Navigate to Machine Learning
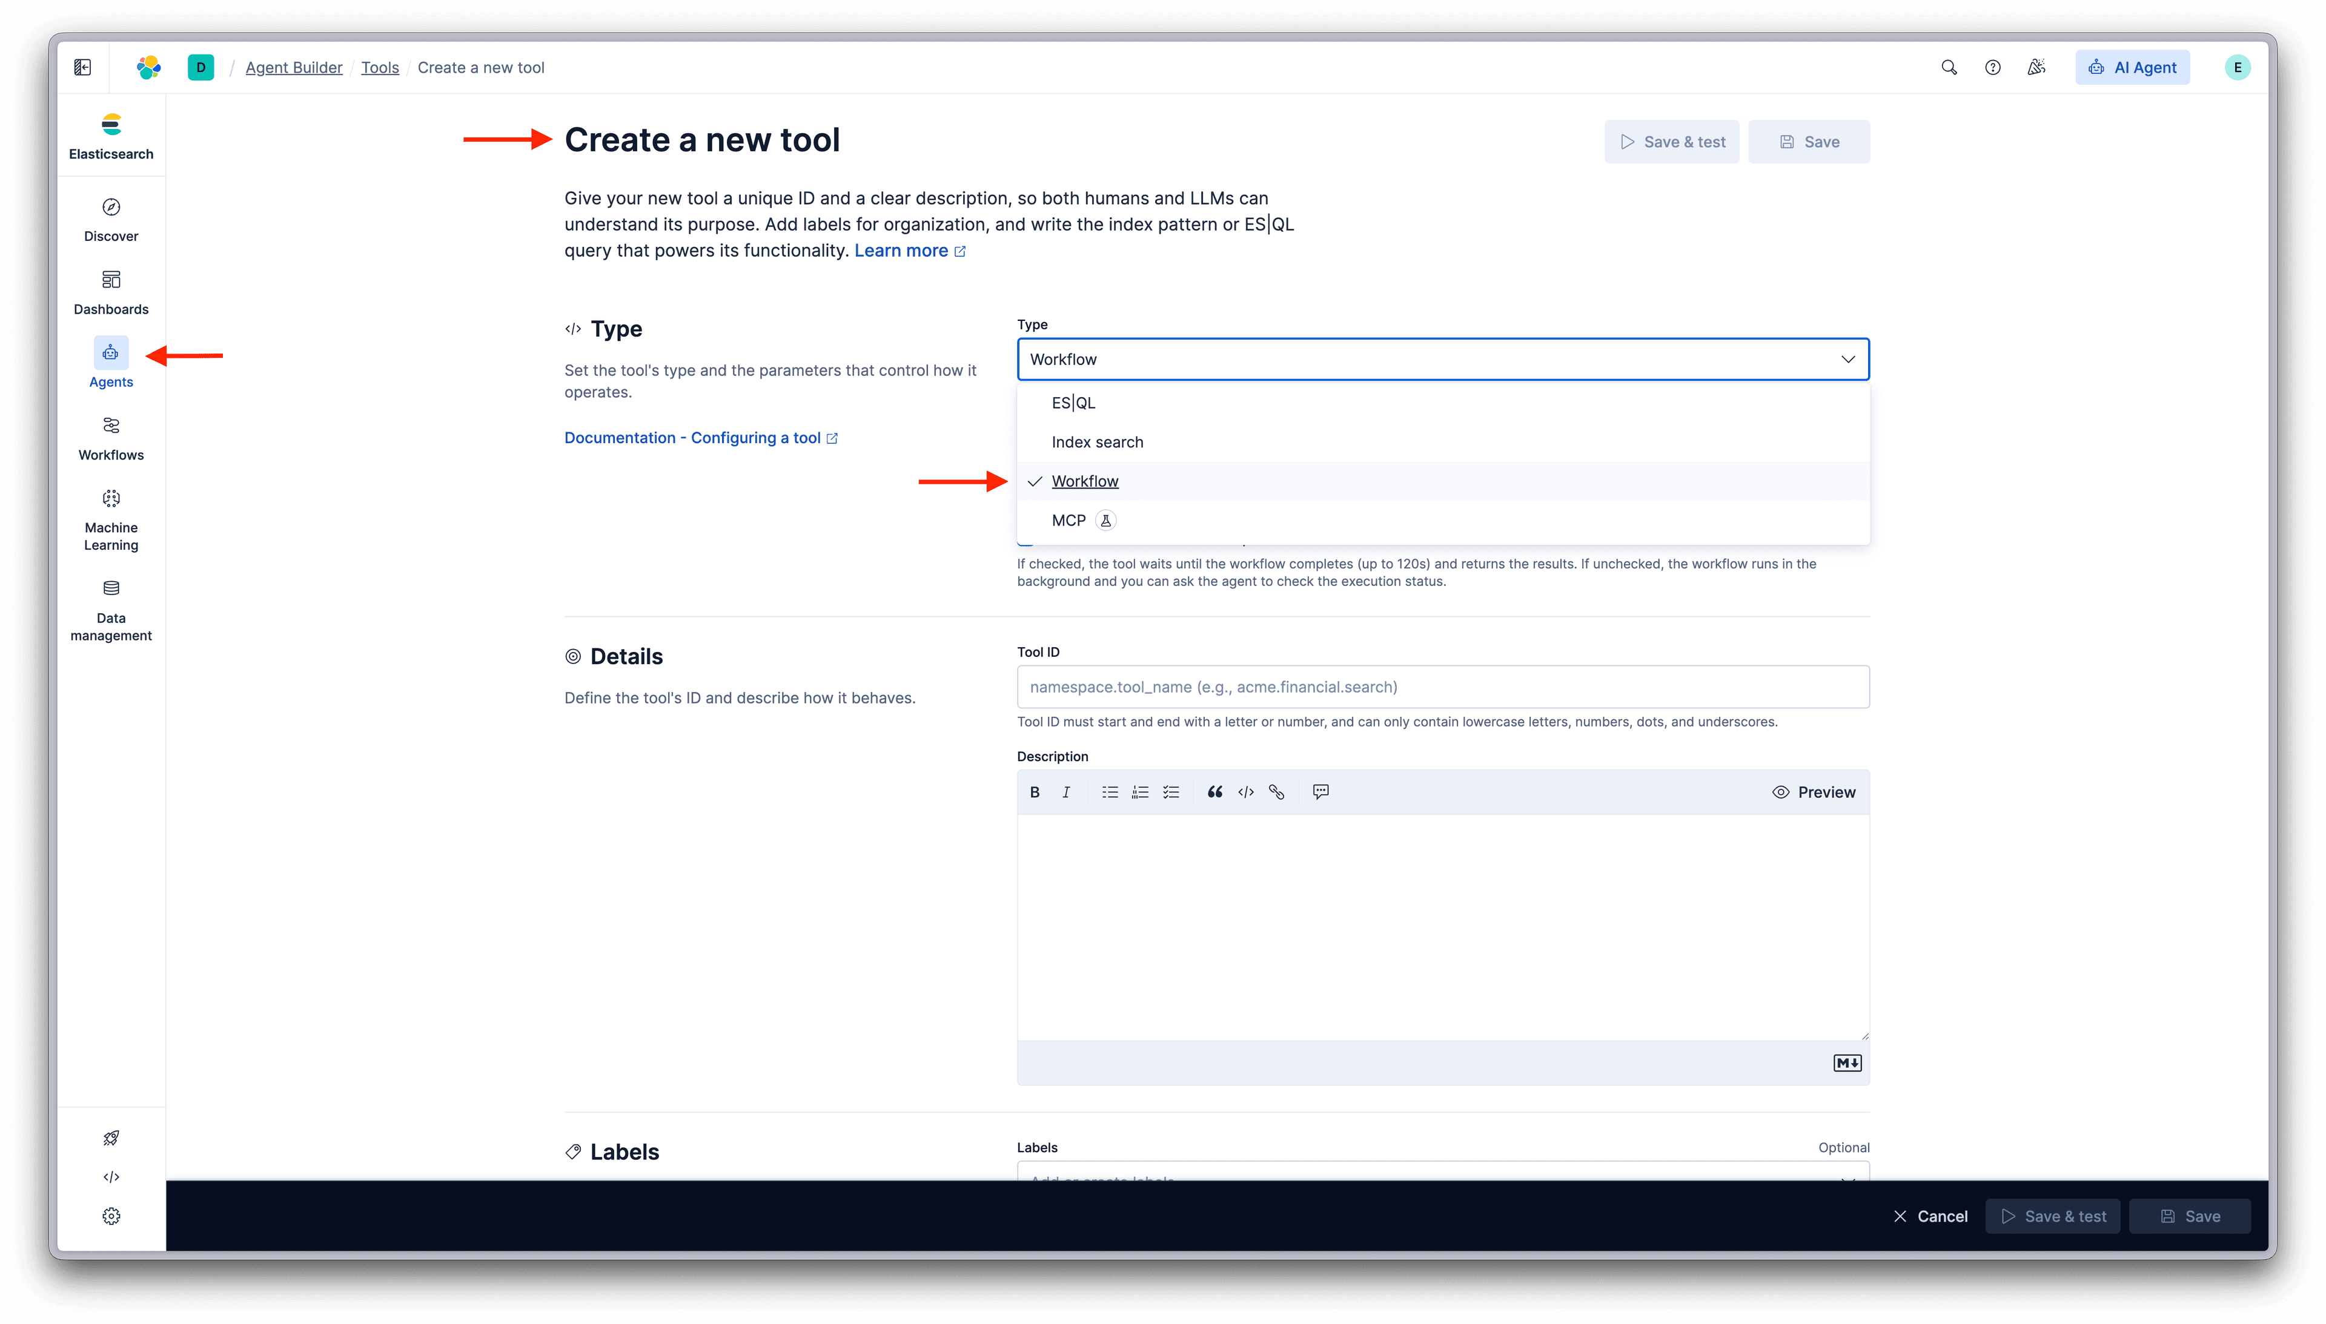 coord(110,518)
